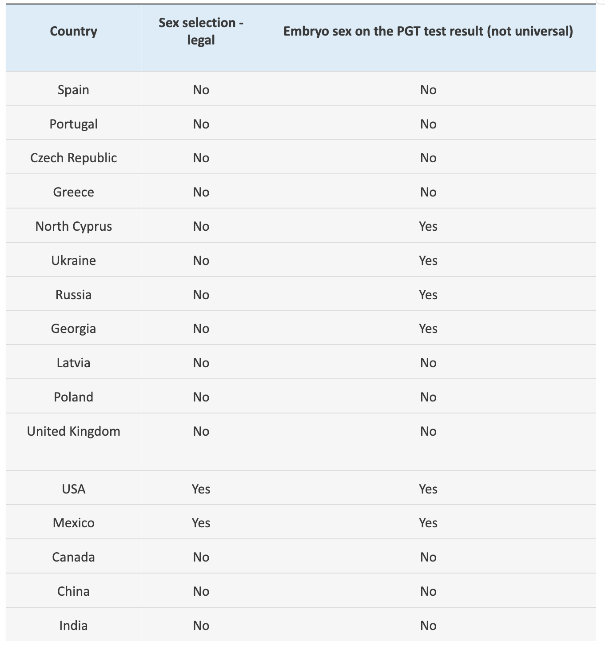The image size is (605, 650).
Task: Click the Yes value in the Georgia row
Action: click(x=428, y=329)
